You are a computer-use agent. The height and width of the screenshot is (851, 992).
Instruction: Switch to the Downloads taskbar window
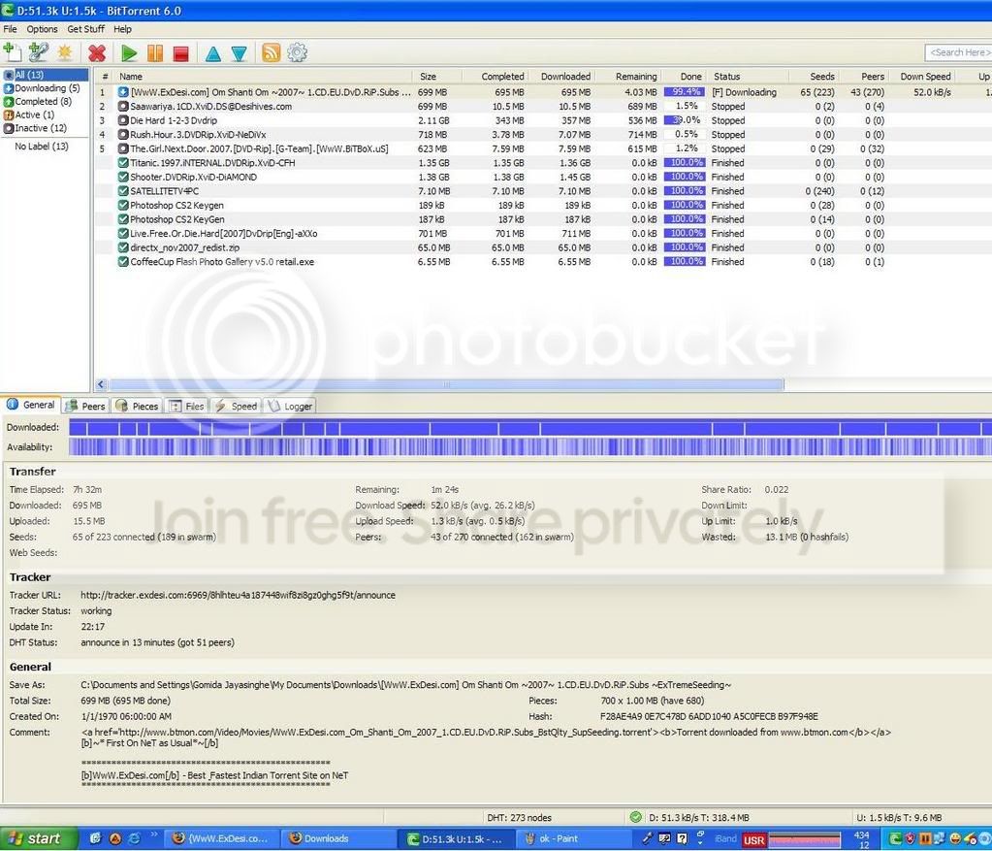point(337,839)
